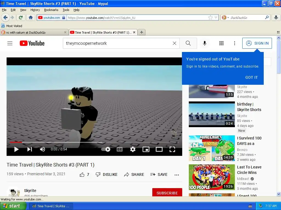The image size is (281, 210).
Task: Open the birthday | Skyrite Shorts title
Action: coord(249,107)
